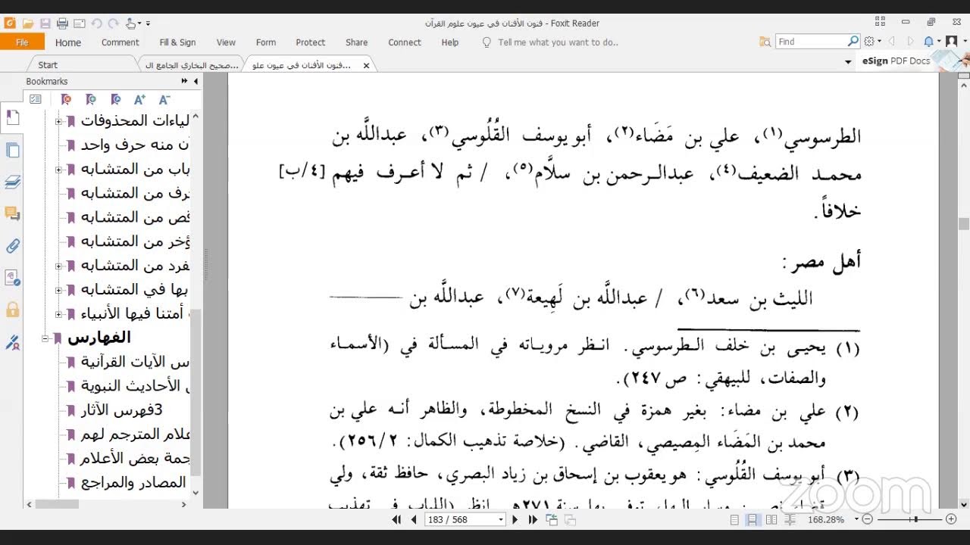The width and height of the screenshot is (970, 545).
Task: Increase bookmark font size A+
Action: 139,99
